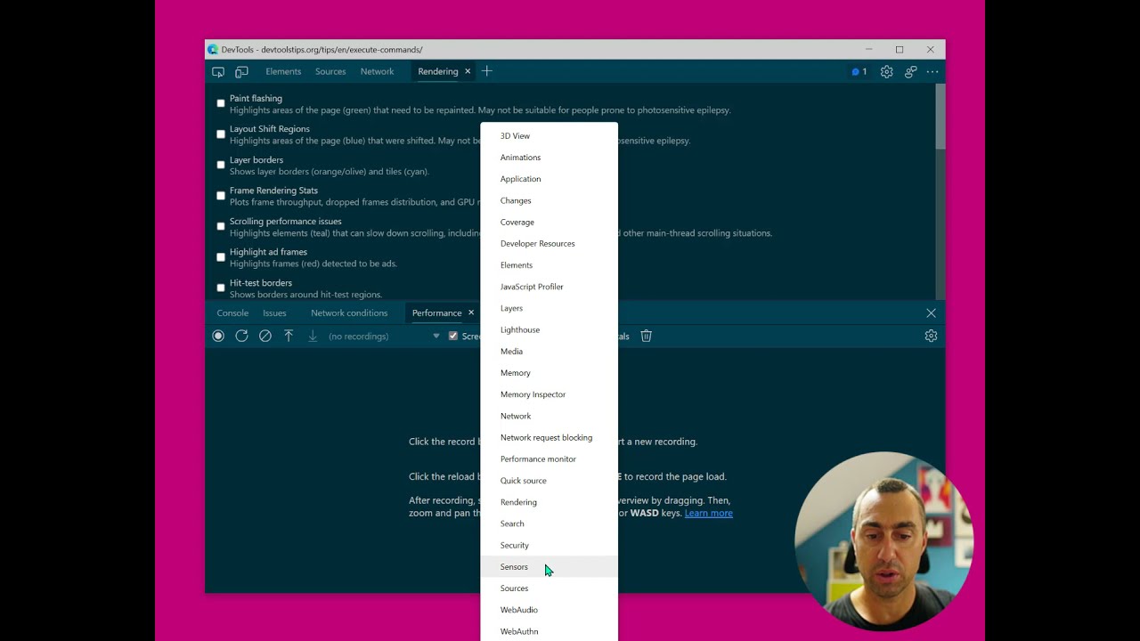Image resolution: width=1140 pixels, height=641 pixels.
Task: Enable Layout Shift Regions checkbox
Action: pyautogui.click(x=221, y=134)
